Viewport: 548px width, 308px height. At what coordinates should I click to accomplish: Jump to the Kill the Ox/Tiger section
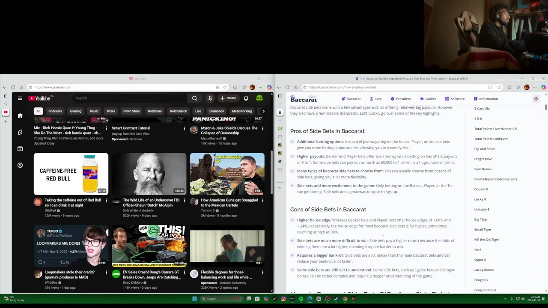click(x=487, y=240)
